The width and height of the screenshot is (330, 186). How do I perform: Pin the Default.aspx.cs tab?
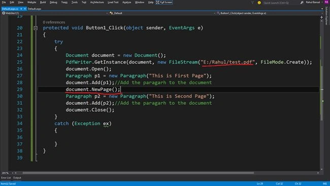tap(21, 9)
